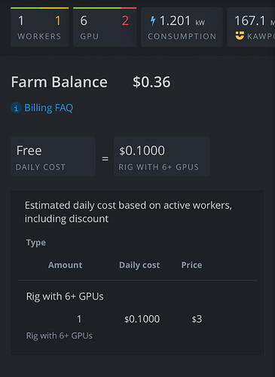Select the Rig with 6+ GPUs row title
The image size is (275, 377).
(x=65, y=296)
